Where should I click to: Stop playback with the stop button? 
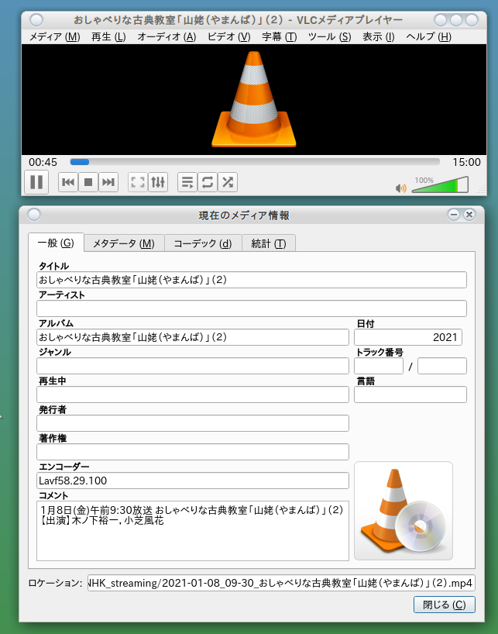[x=88, y=182]
